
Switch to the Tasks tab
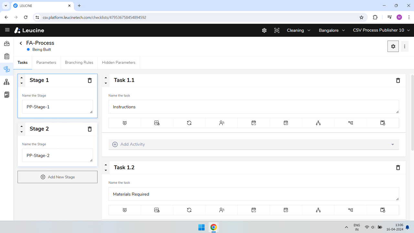[x=23, y=62]
